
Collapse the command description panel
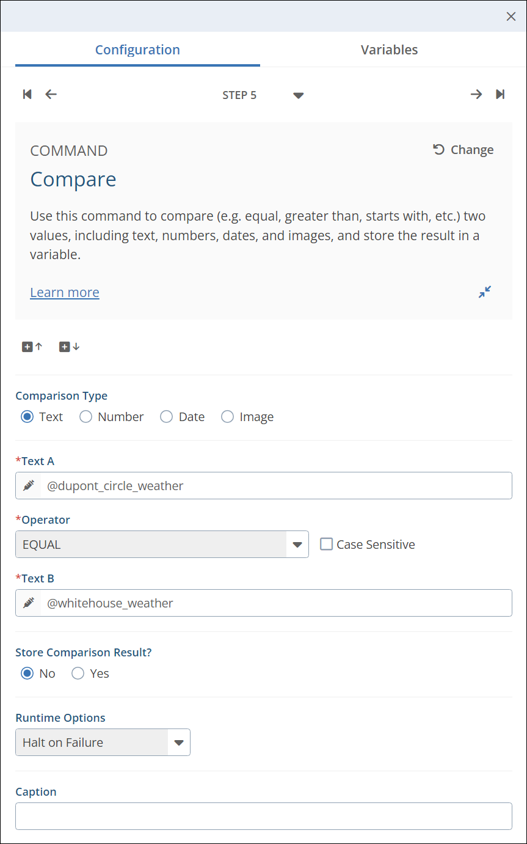pyautogui.click(x=485, y=292)
